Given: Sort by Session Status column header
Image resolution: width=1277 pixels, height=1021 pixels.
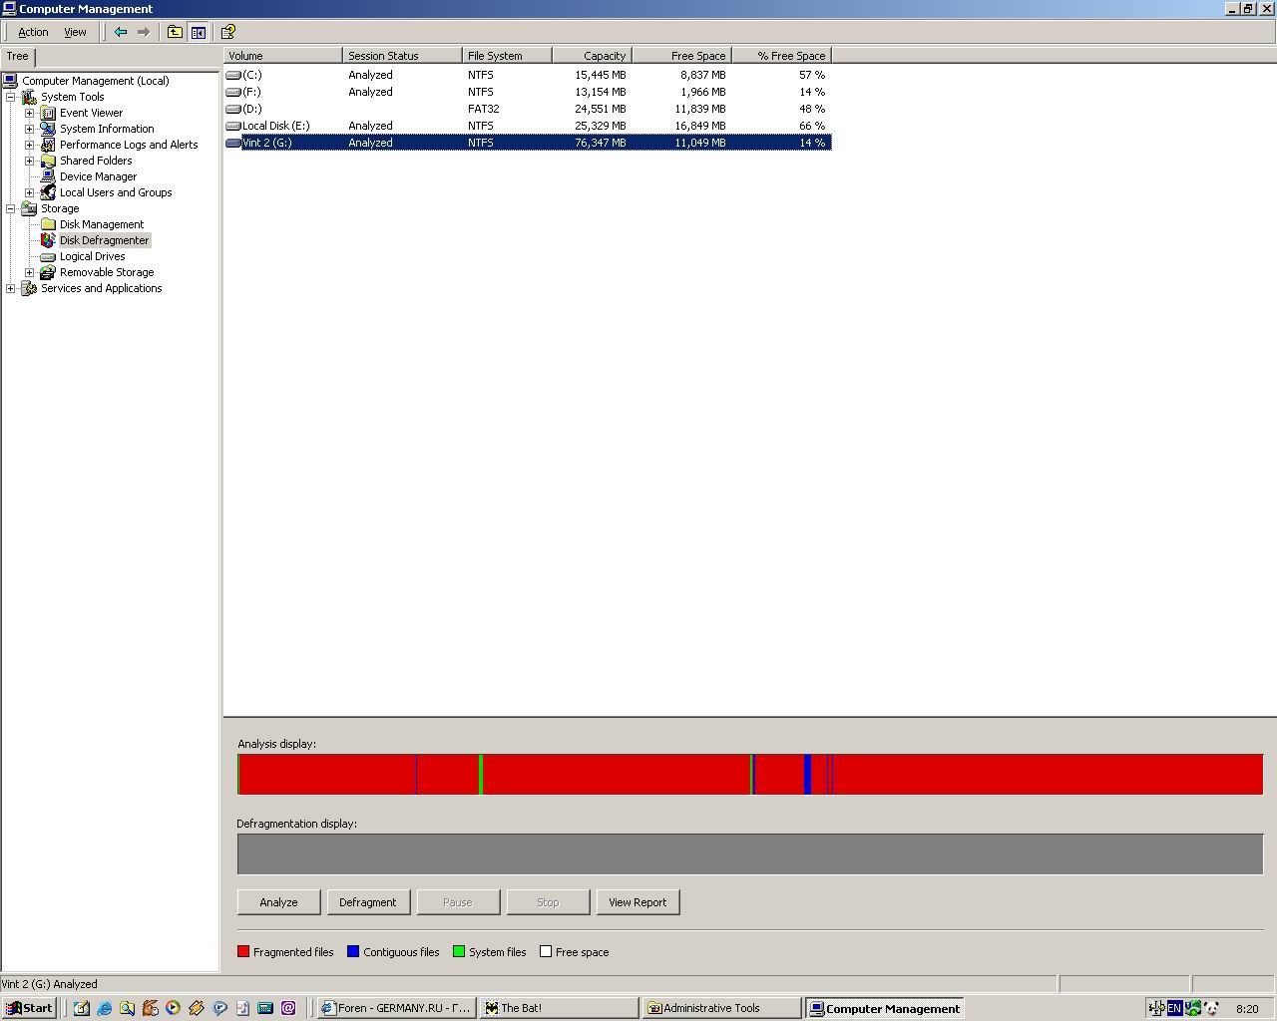Looking at the screenshot, I should click(403, 56).
